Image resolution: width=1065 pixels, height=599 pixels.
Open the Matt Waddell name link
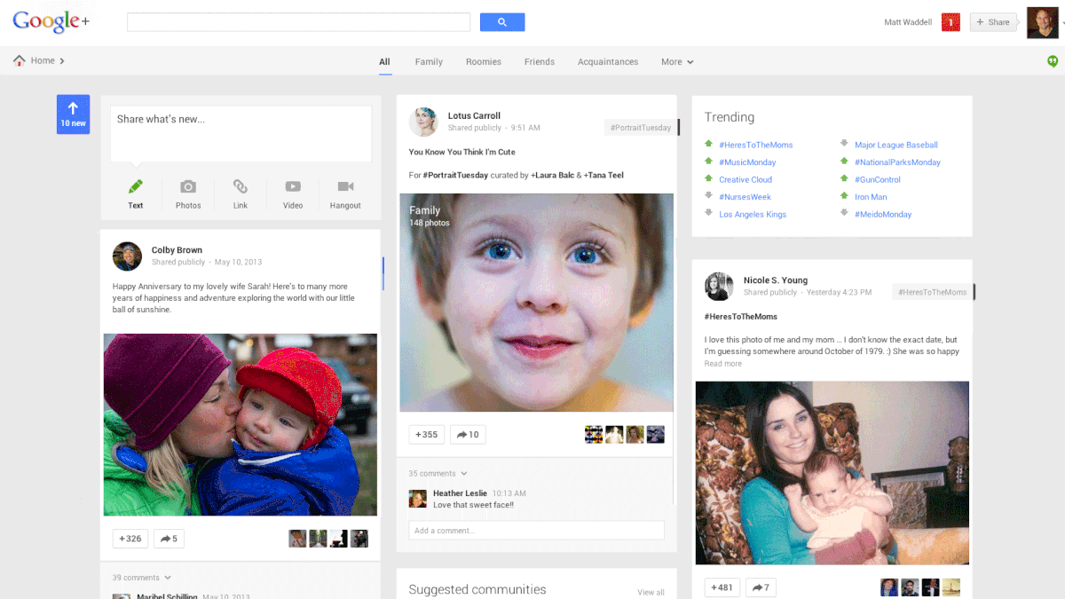coord(908,22)
